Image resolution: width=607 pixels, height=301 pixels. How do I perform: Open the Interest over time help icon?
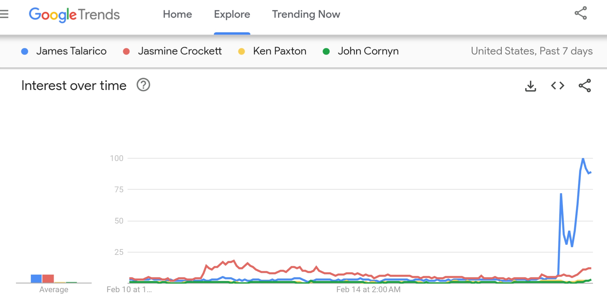tap(143, 85)
